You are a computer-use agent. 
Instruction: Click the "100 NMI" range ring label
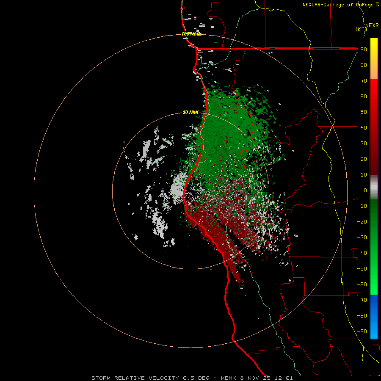tap(190, 34)
